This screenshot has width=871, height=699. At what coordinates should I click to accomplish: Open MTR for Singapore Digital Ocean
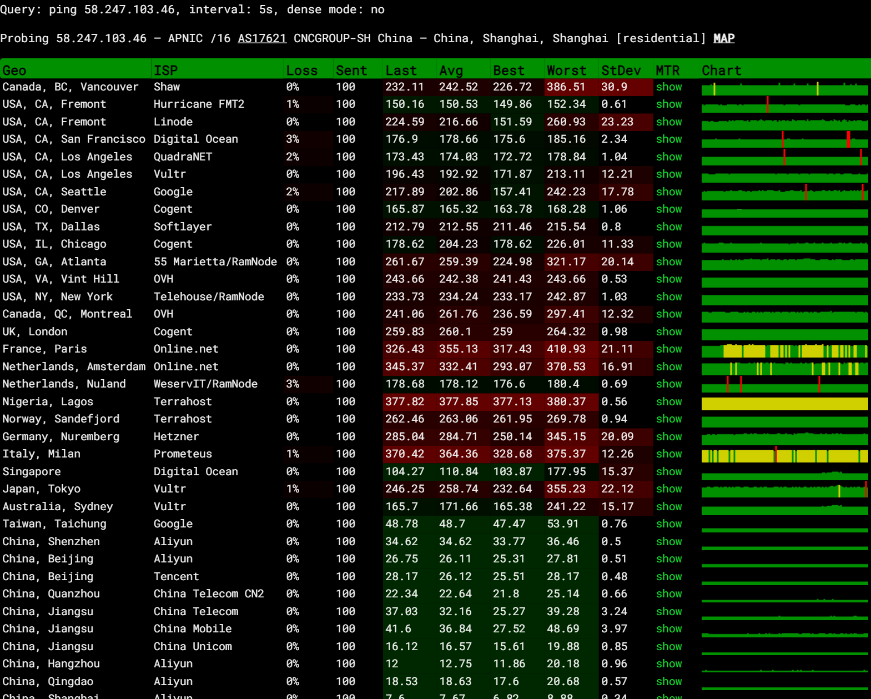click(x=668, y=472)
